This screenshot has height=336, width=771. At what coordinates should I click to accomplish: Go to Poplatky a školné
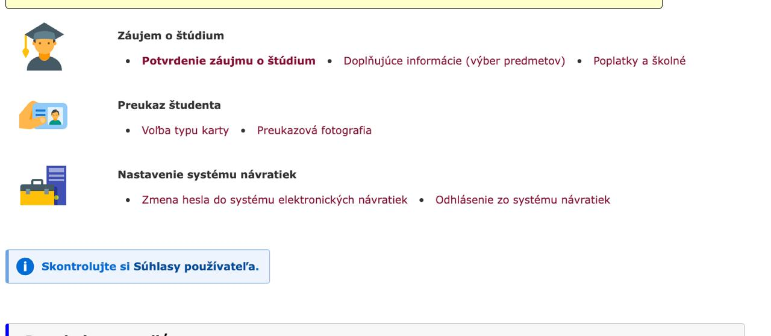click(x=639, y=61)
